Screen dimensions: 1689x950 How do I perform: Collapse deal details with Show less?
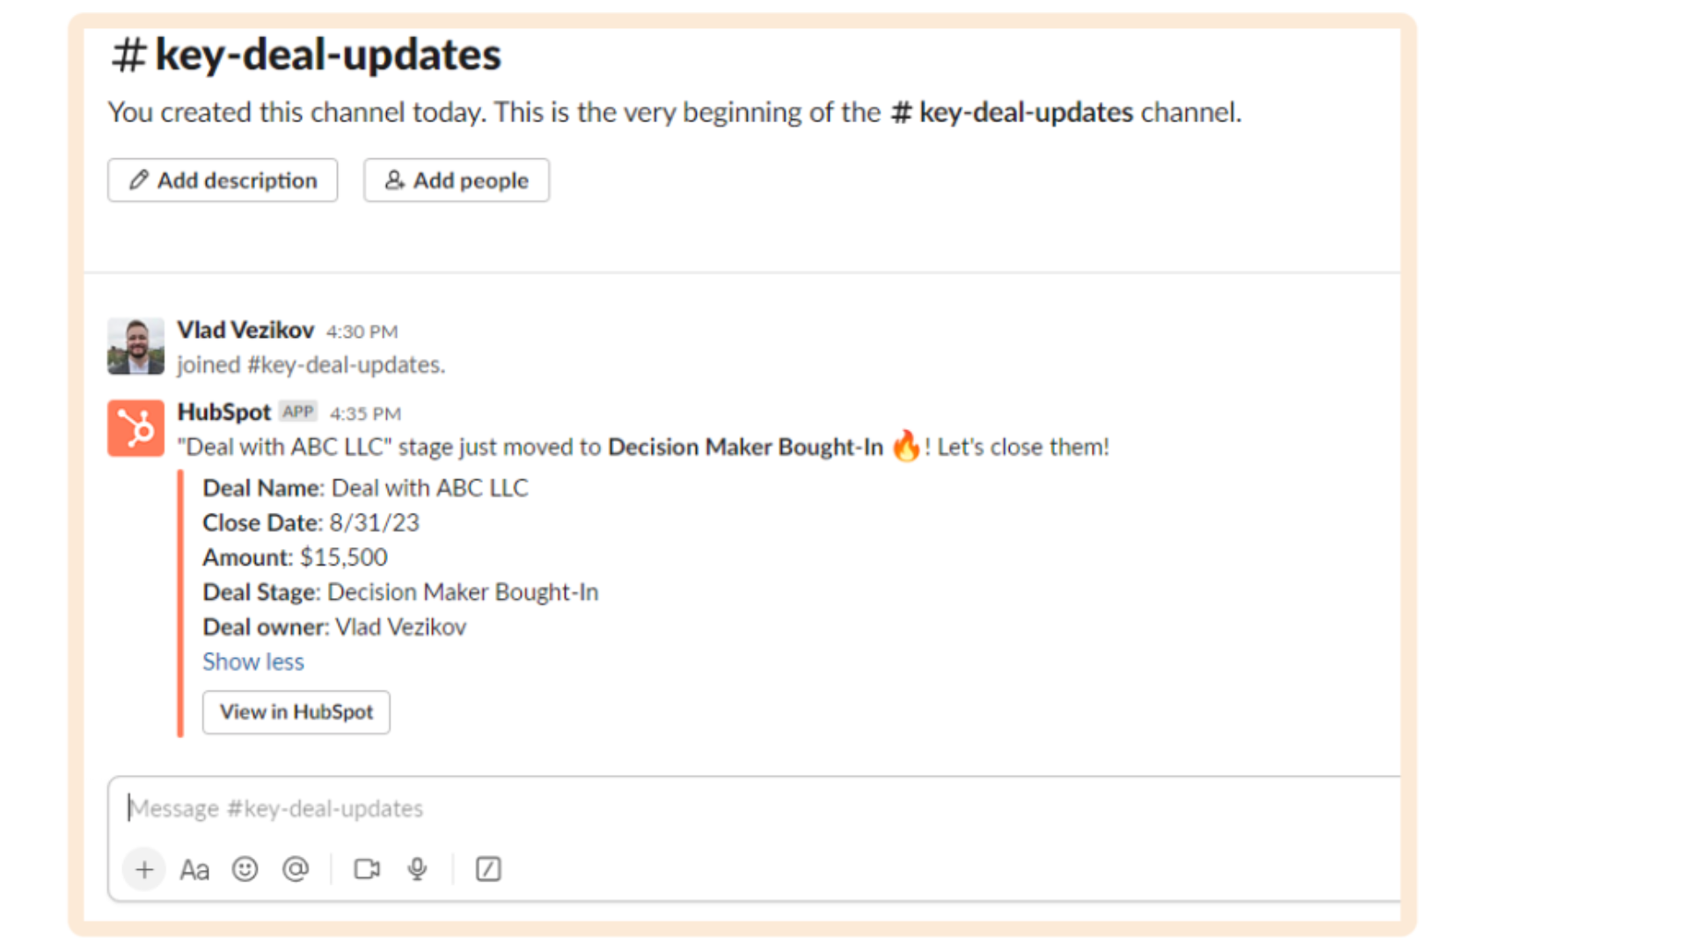253,662
